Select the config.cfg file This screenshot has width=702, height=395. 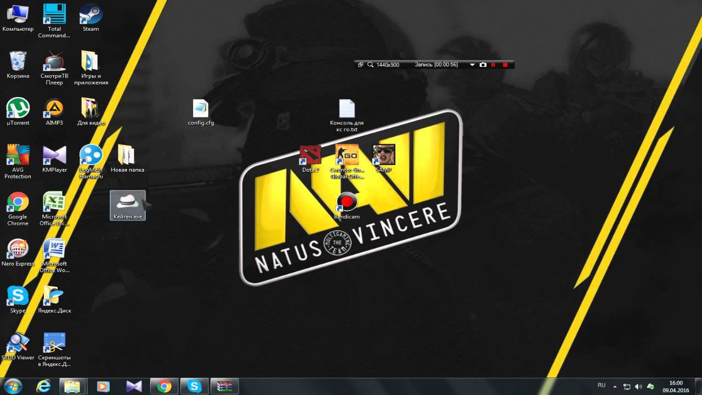coord(201,112)
